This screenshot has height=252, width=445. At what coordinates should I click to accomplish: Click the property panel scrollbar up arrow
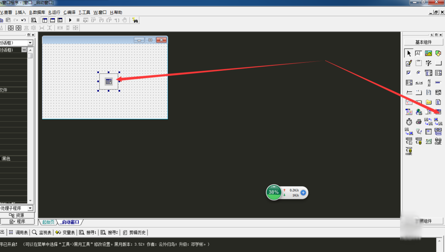(x=30, y=50)
